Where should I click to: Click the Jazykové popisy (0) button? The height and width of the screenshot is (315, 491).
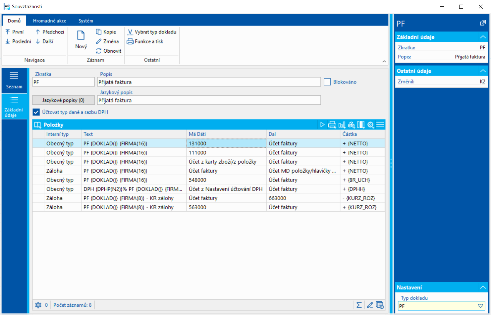(63, 100)
